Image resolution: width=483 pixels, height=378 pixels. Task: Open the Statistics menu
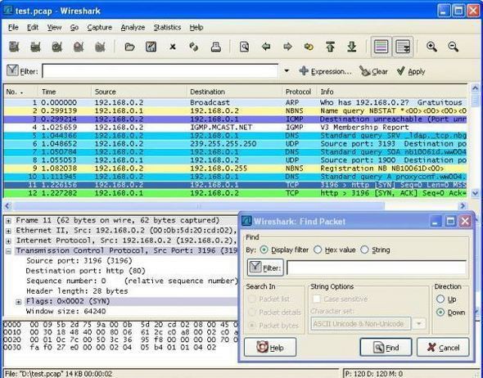pos(167,27)
